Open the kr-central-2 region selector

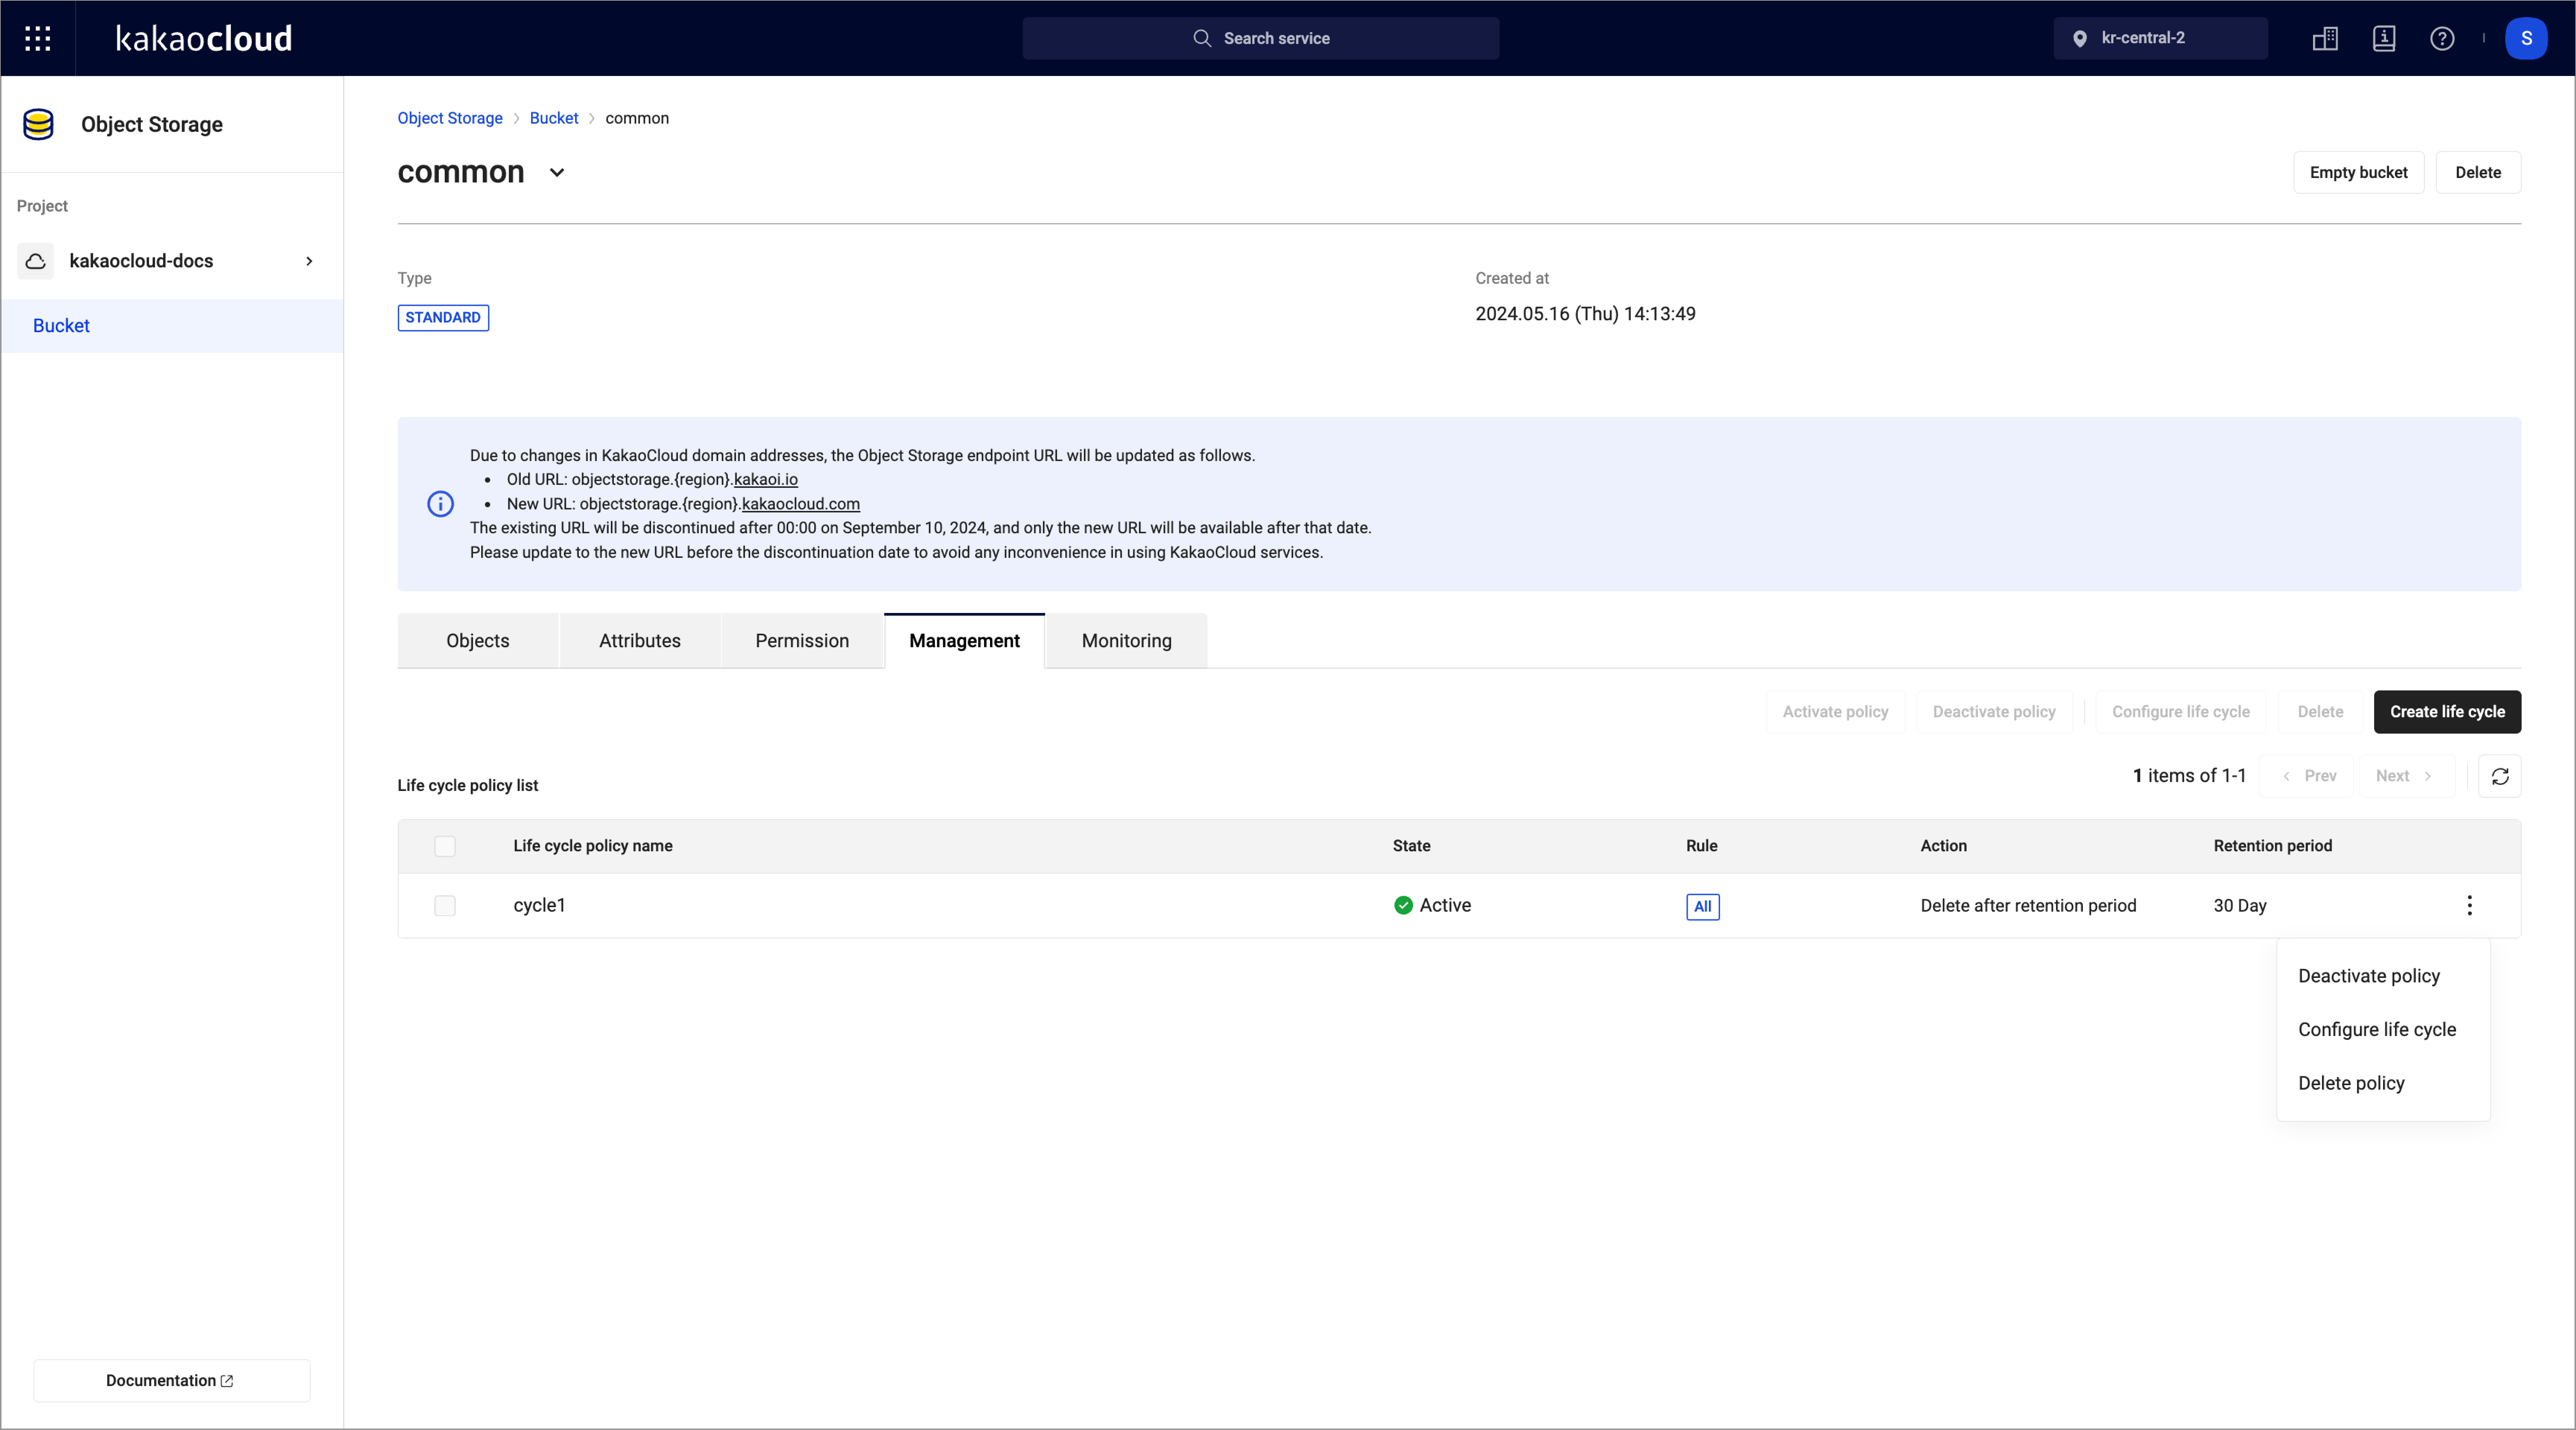(x=2161, y=38)
